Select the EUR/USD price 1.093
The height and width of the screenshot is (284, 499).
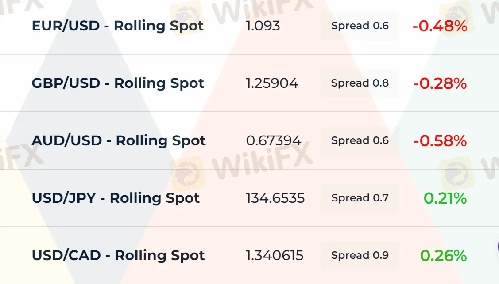pos(263,26)
